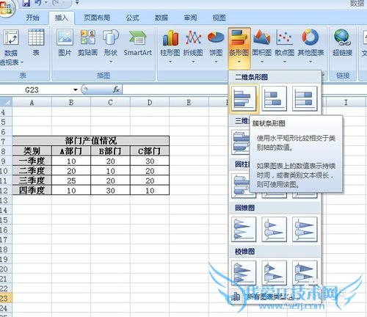Click the Office button logo
367x317 pixels.
coord(6,8)
